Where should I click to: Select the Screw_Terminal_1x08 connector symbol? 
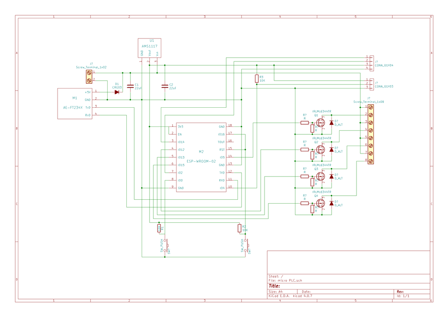pyautogui.click(x=370, y=134)
